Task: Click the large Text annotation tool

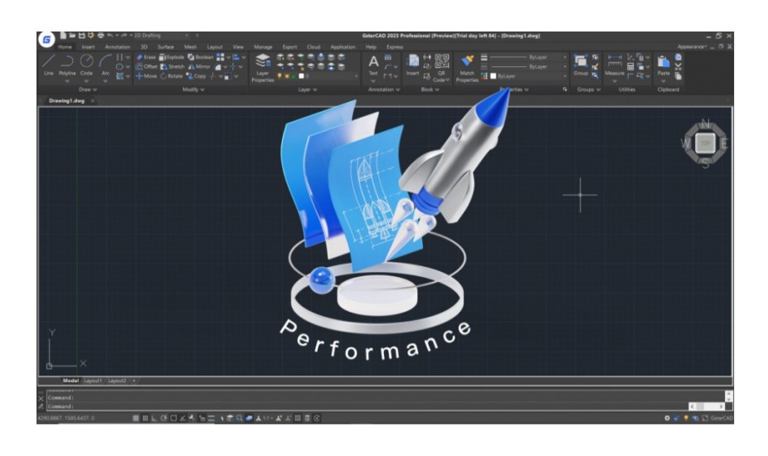Action: pyautogui.click(x=373, y=65)
